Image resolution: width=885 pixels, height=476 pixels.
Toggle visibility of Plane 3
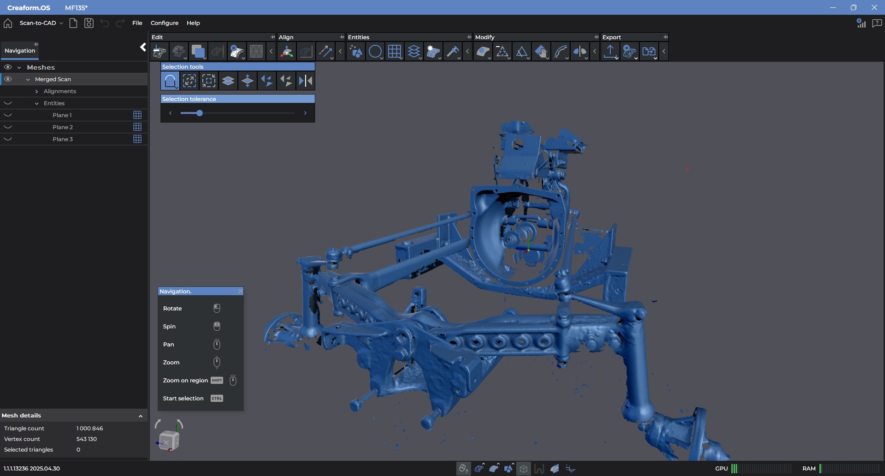(8, 139)
